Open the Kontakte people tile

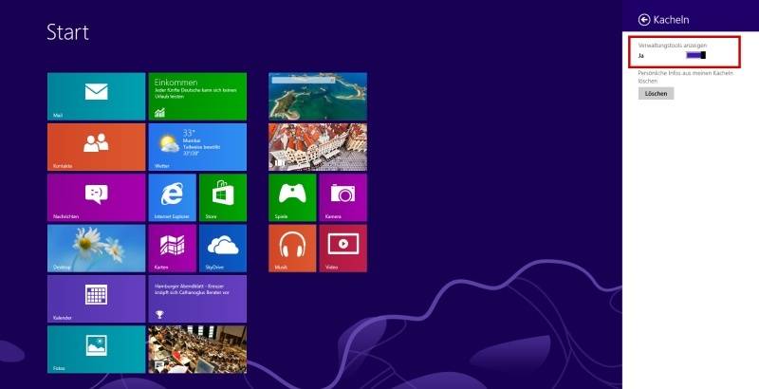click(x=97, y=147)
